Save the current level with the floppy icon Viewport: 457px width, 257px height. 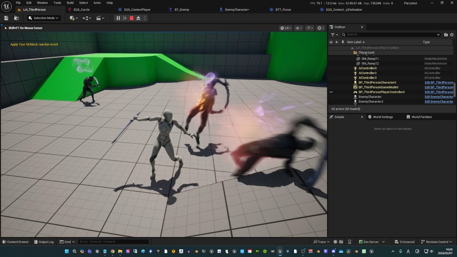pyautogui.click(x=6, y=18)
